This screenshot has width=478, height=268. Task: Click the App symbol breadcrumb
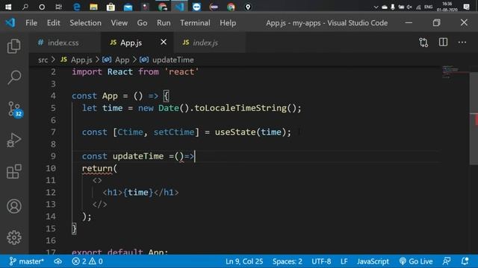(x=117, y=60)
